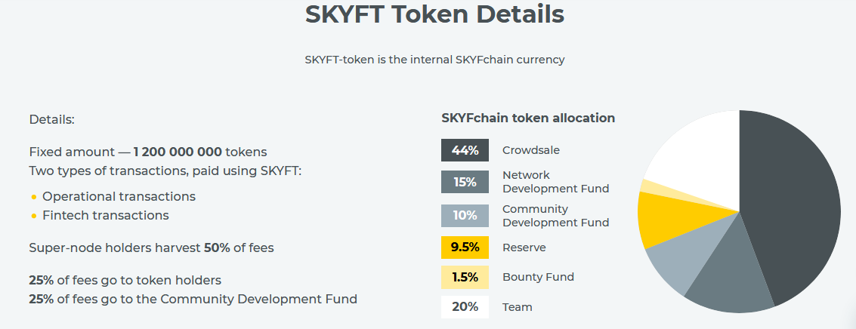Image resolution: width=856 pixels, height=329 pixels.
Task: Click the SKYFchain token allocation title
Action: tap(527, 118)
